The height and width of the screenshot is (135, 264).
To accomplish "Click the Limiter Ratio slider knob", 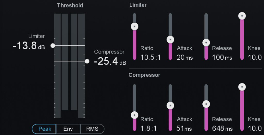I will 134,26.
